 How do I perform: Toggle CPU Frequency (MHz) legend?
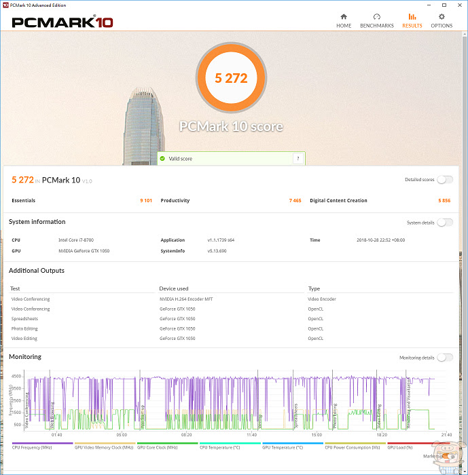coord(42,446)
